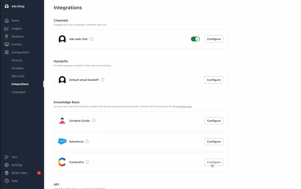Click the Knowledge Base section heading
This screenshot has width=301, height=189.
tap(66, 102)
